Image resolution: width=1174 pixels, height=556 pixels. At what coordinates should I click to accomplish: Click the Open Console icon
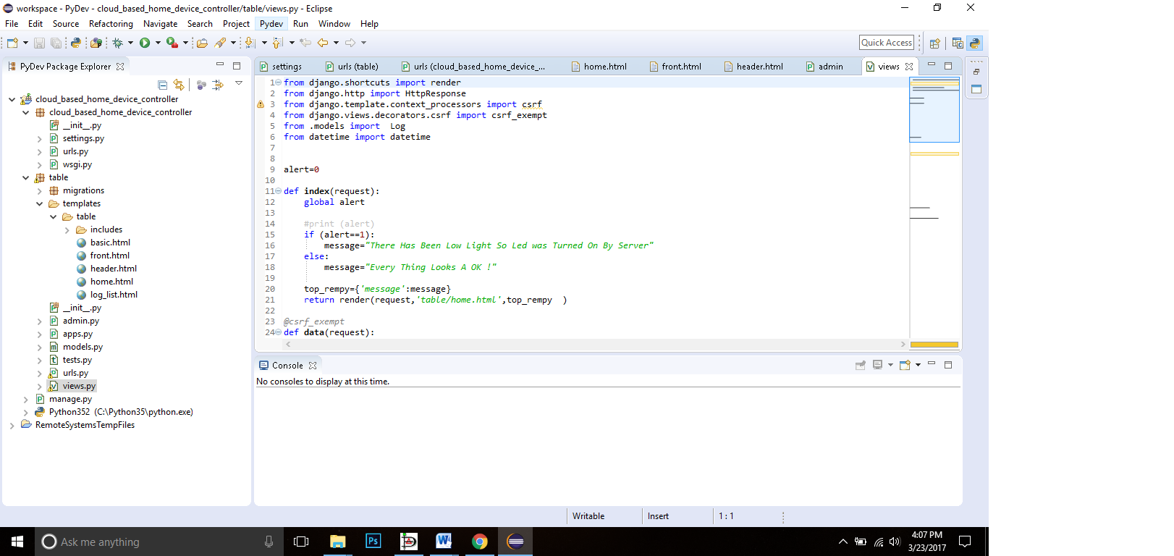905,366
